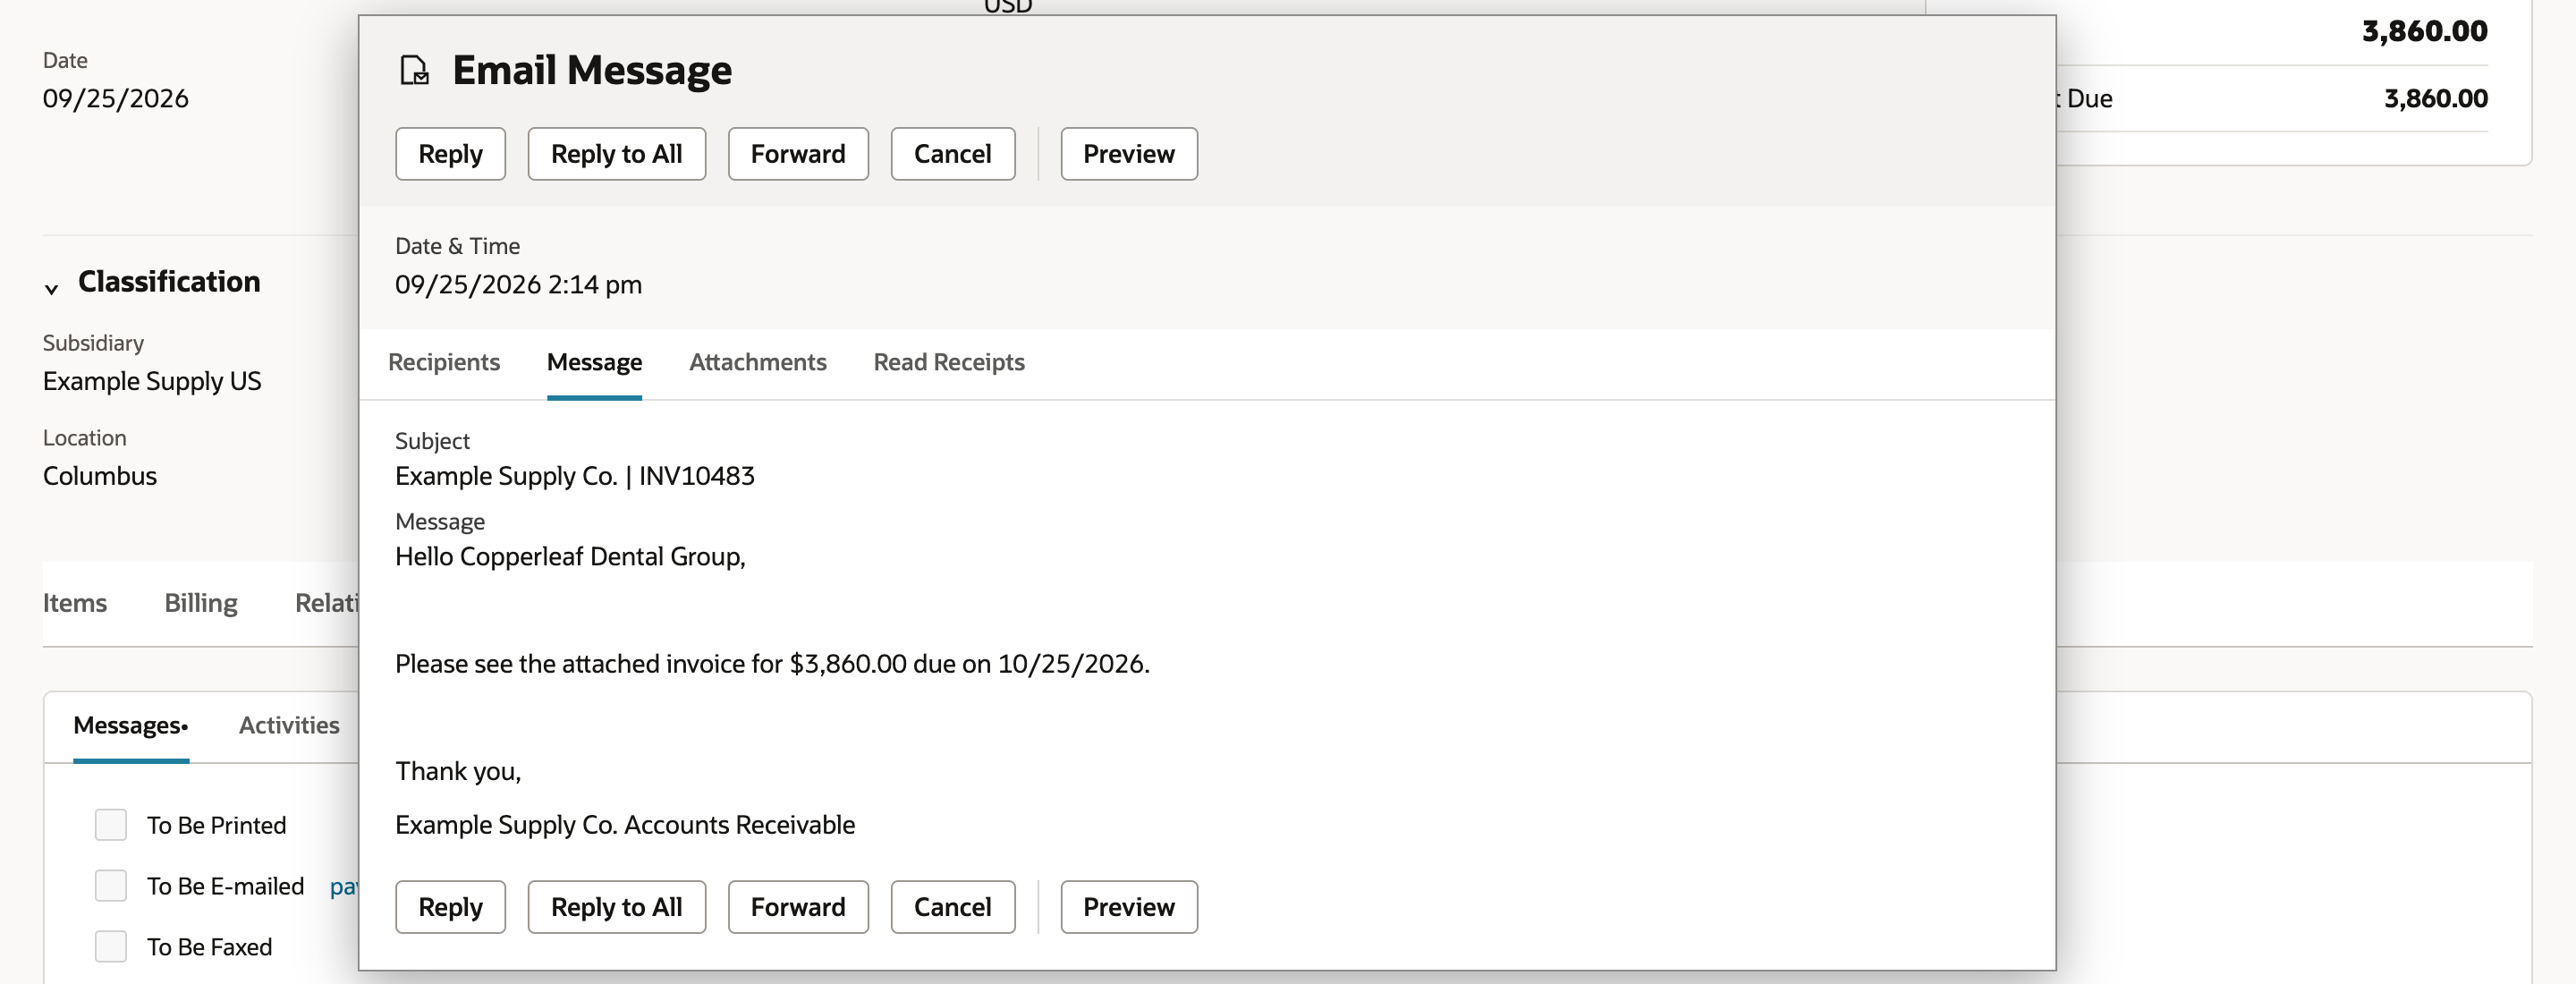Open the Items subtab
The height and width of the screenshot is (984, 2576).
pos(75,603)
